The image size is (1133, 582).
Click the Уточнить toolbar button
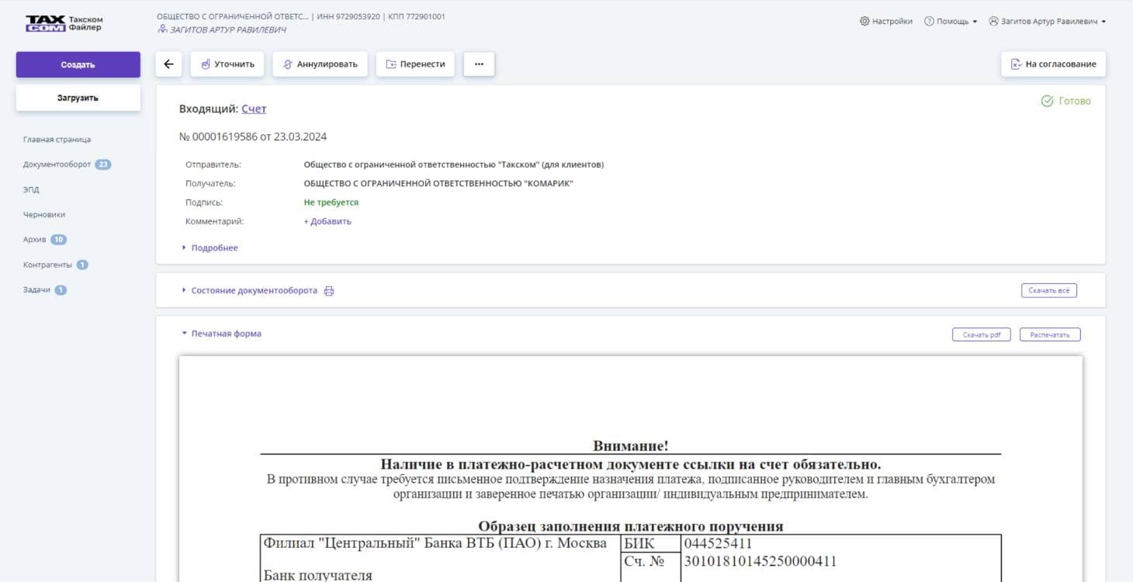point(227,64)
